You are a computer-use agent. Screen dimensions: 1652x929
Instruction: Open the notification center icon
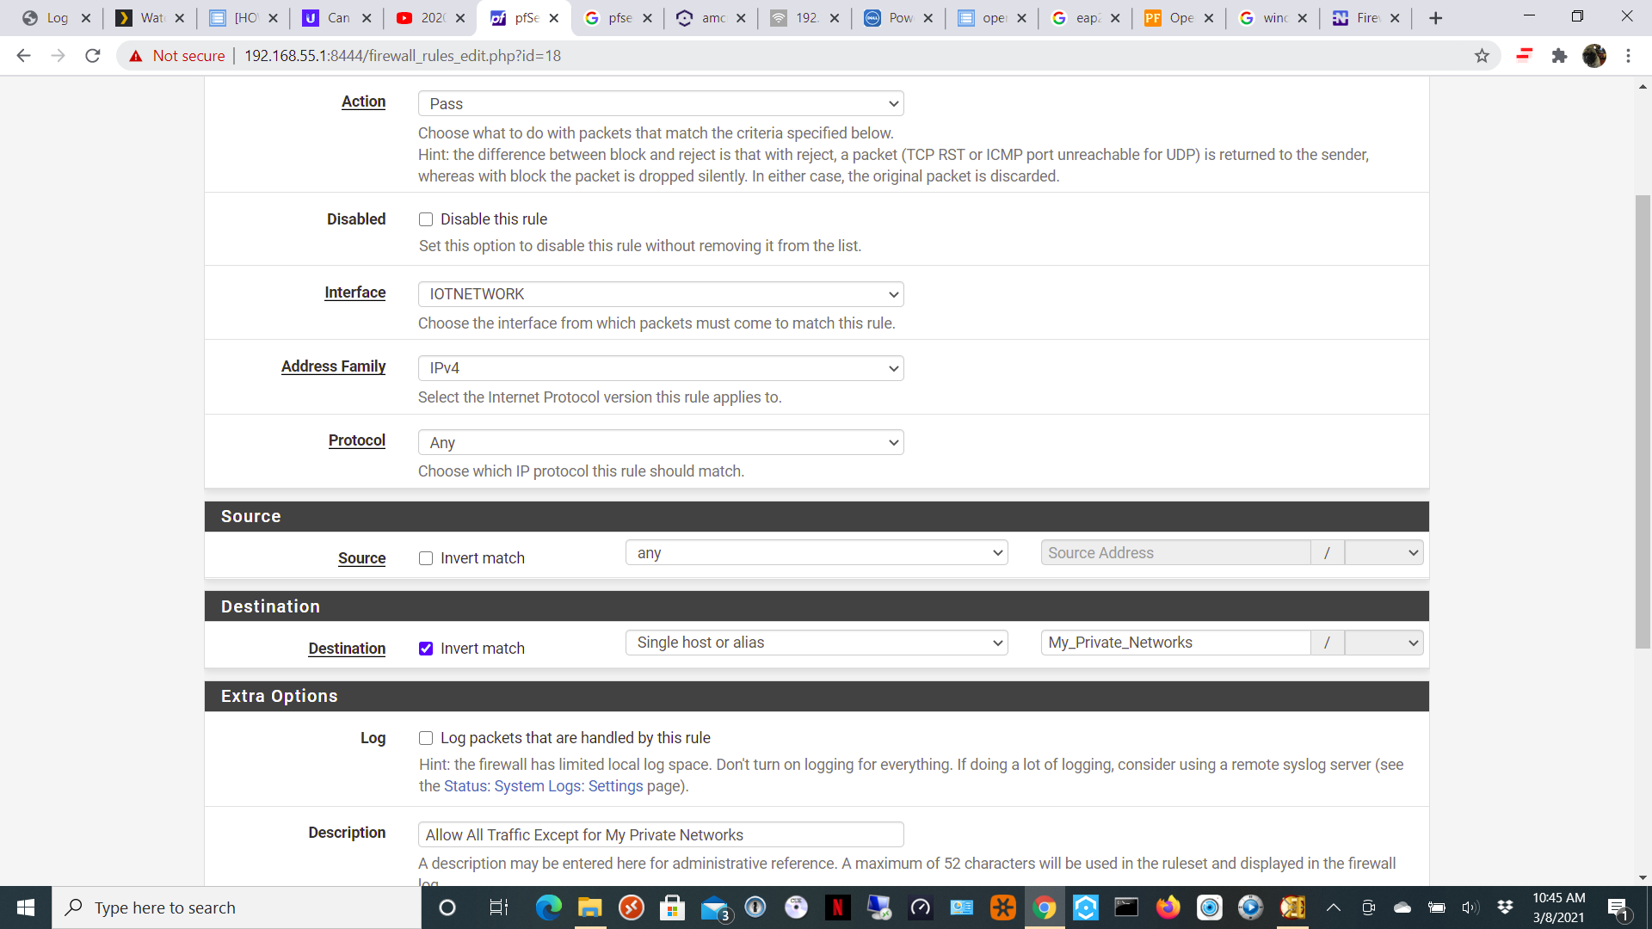1618,908
